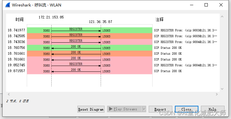Click the time value 19.852745
The image size is (231, 119).
[x=16, y=65]
